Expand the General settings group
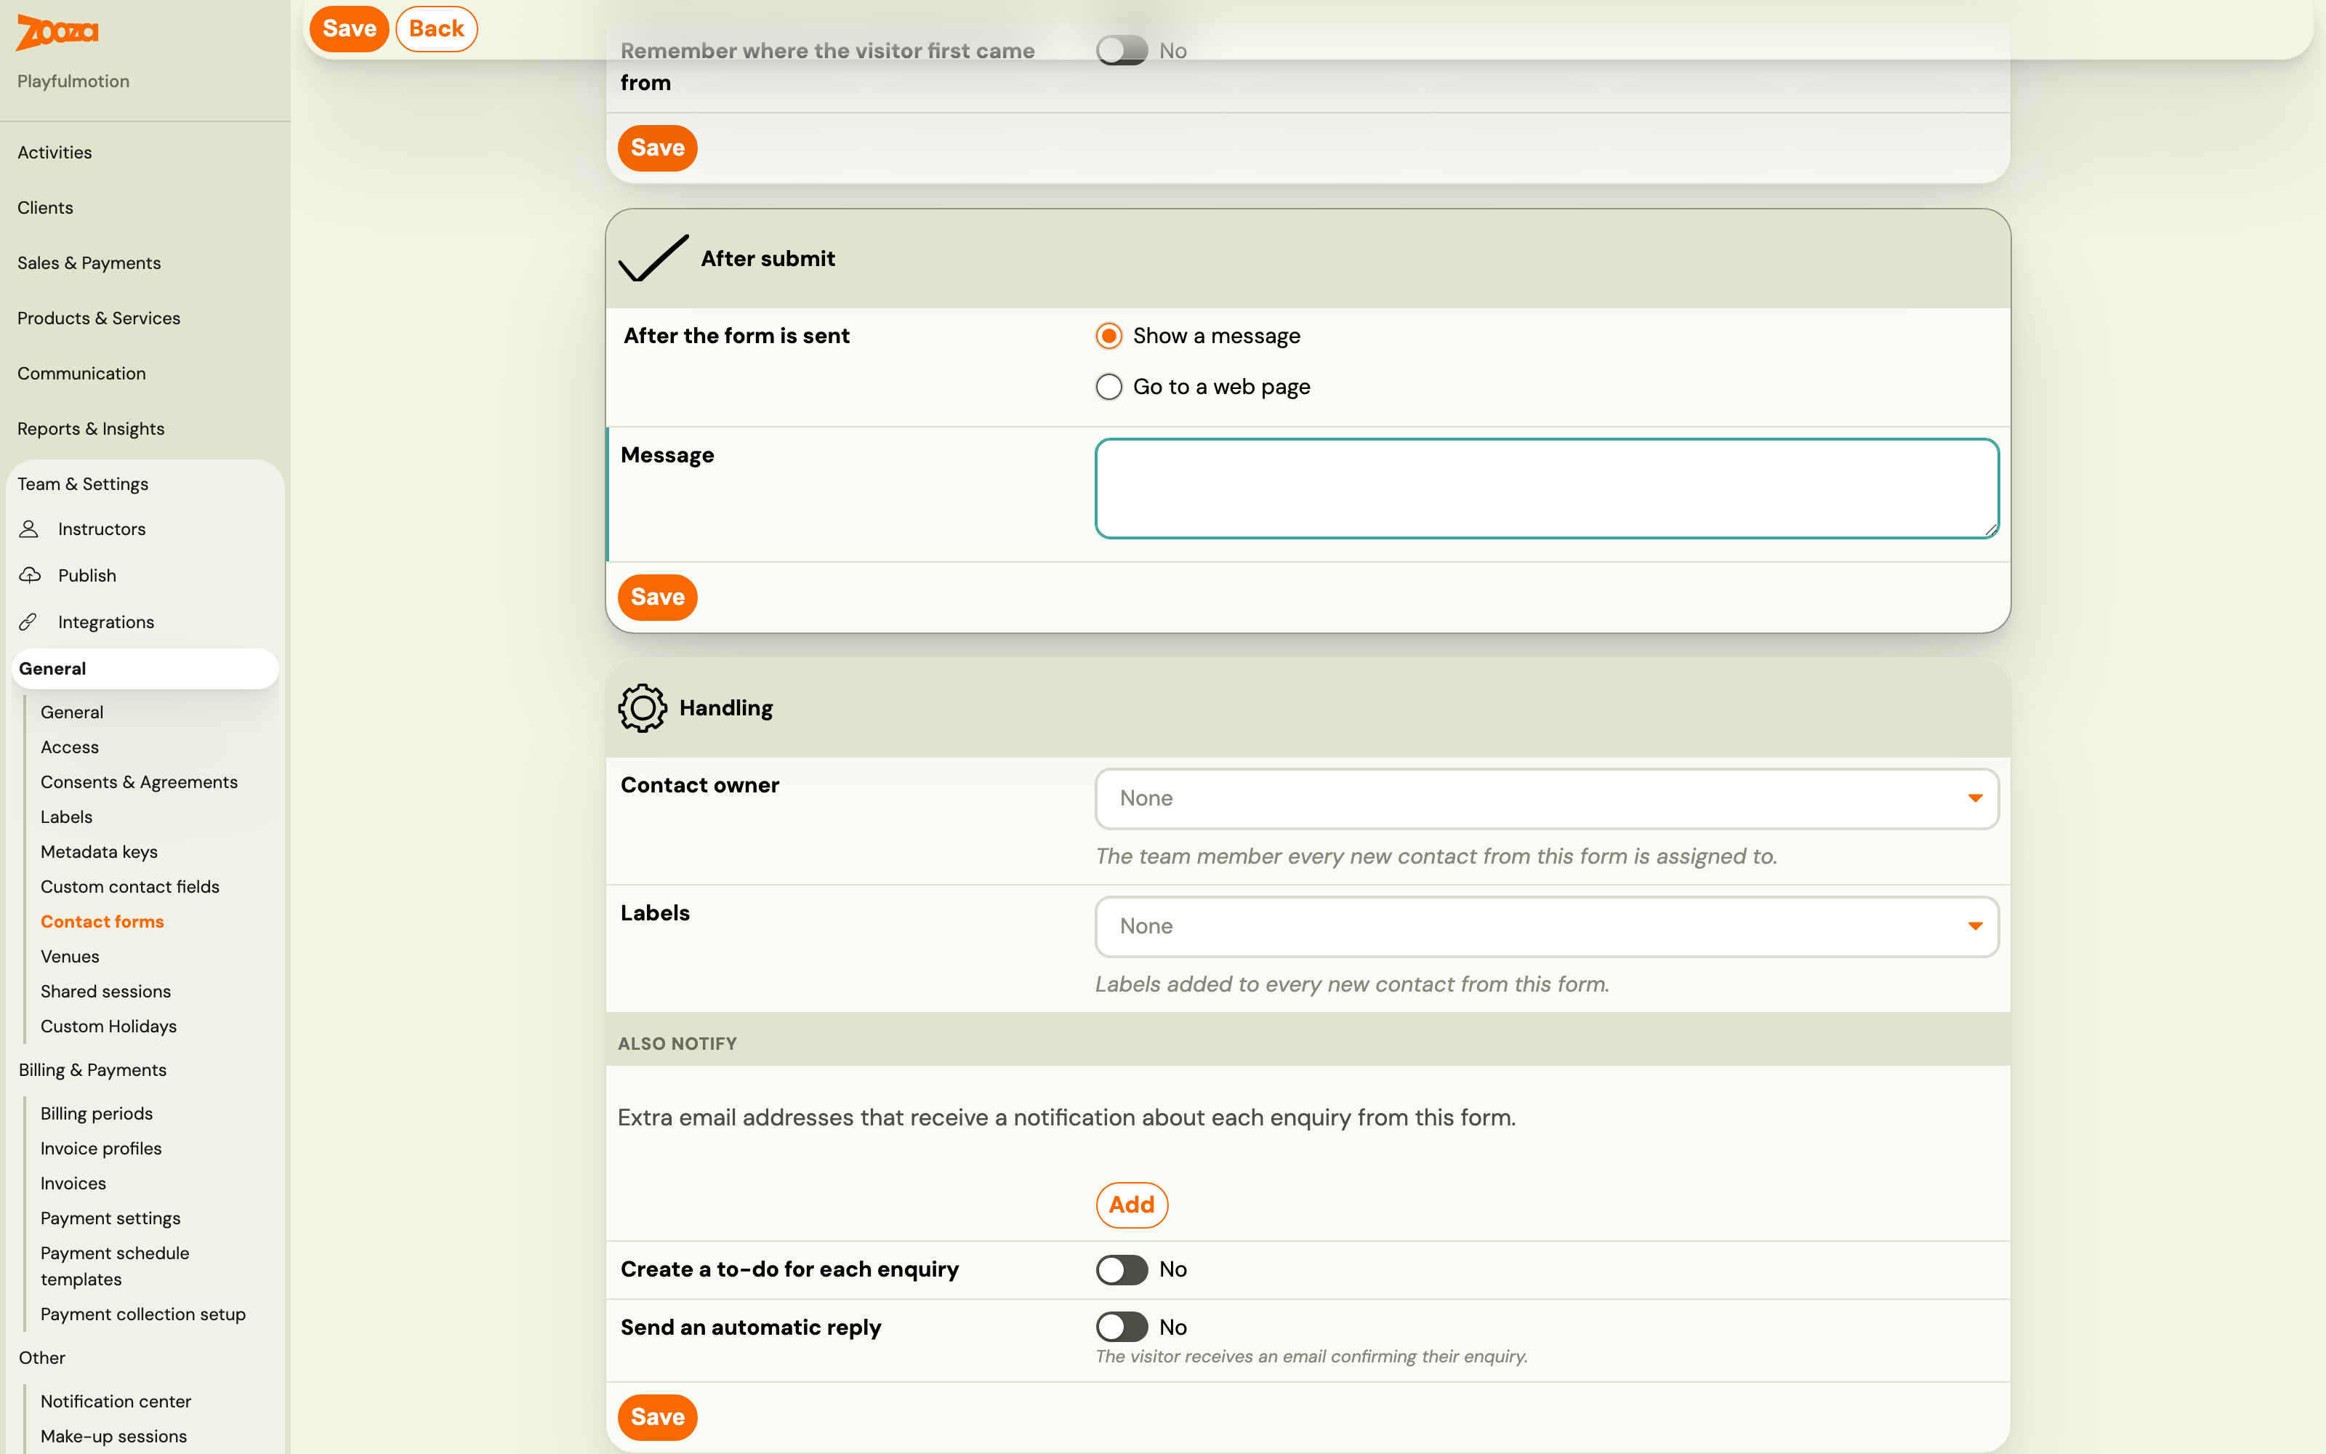2326x1454 pixels. click(x=145, y=668)
